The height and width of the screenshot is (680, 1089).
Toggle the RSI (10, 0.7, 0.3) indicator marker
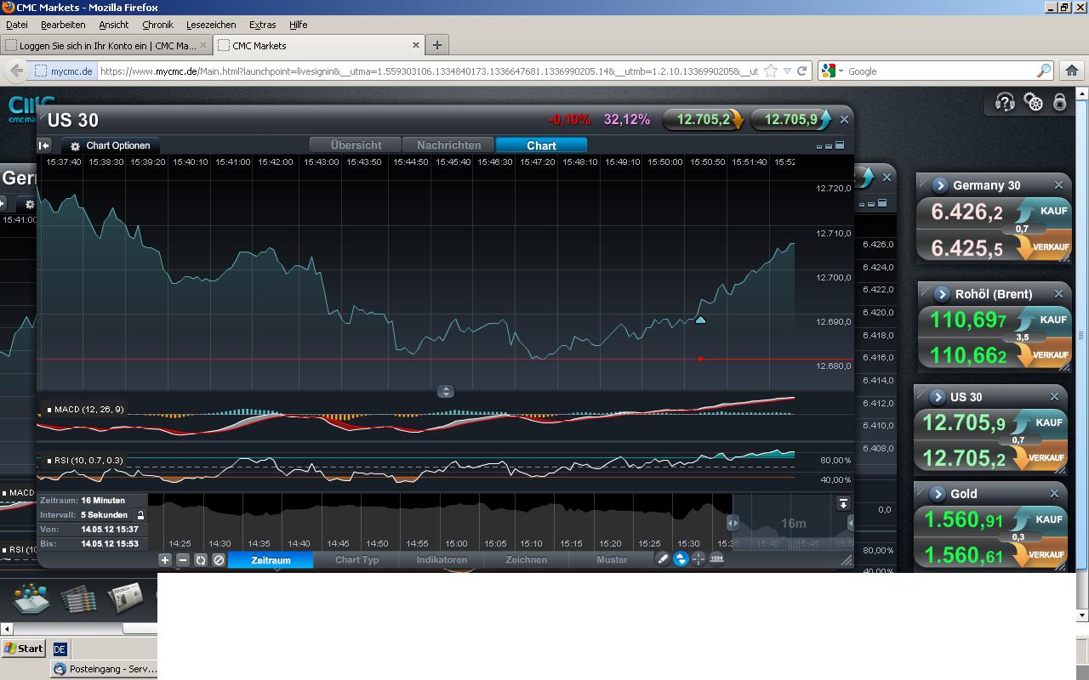[49, 461]
